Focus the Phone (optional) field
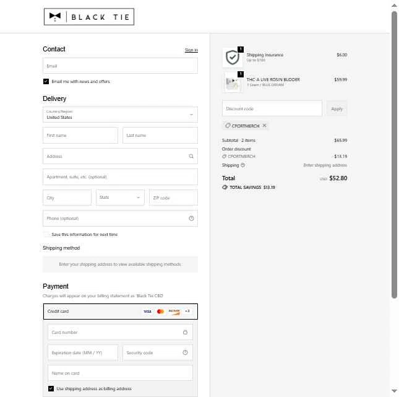 click(x=120, y=219)
